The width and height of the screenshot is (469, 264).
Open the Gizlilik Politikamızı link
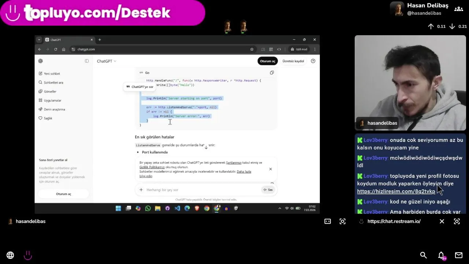[152, 167]
